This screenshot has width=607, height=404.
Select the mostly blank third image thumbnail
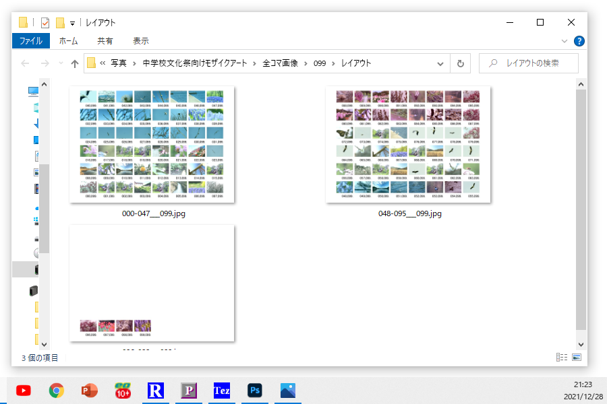point(152,283)
